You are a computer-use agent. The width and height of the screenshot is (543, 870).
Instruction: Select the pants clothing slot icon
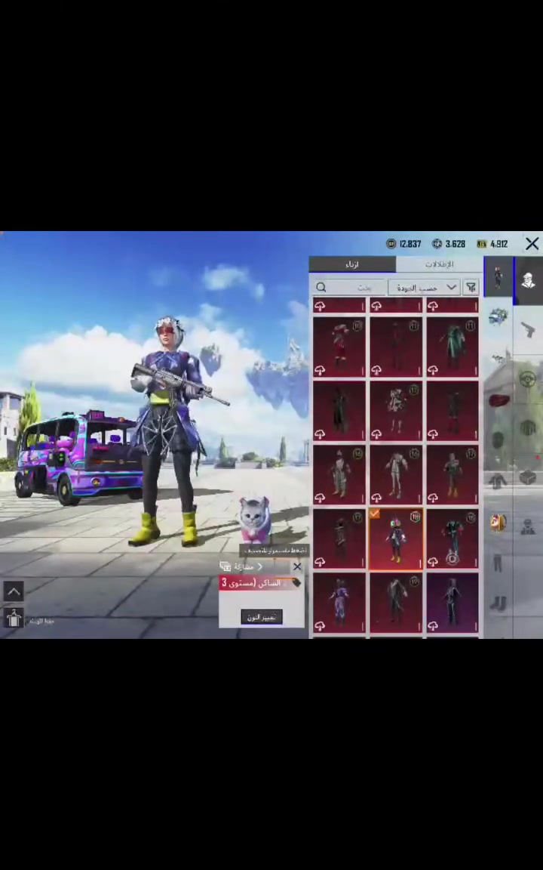tap(498, 563)
